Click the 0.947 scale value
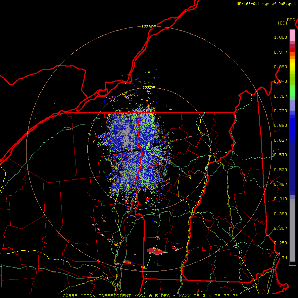Viewport: 298px width, 298px height. (x=280, y=52)
